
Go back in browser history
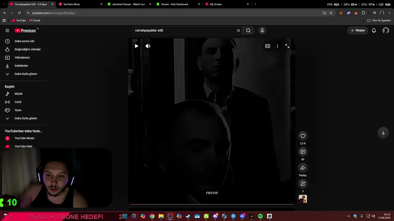[x=5, y=13]
